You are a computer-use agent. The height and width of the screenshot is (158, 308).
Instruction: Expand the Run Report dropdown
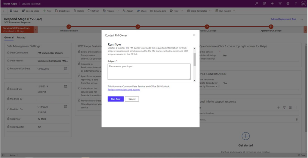pos(234,11)
